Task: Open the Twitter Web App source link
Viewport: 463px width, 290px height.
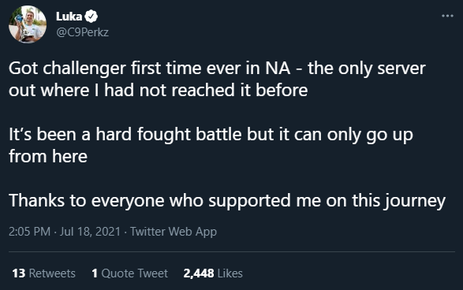Action: (x=174, y=232)
